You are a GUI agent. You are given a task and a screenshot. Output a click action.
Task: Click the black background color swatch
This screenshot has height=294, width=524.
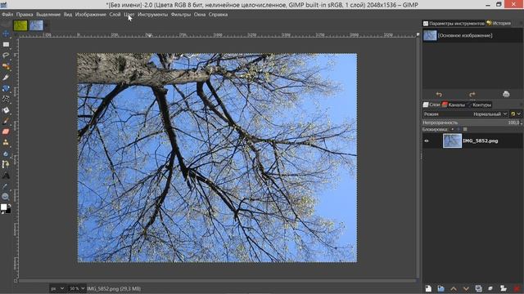[8, 211]
